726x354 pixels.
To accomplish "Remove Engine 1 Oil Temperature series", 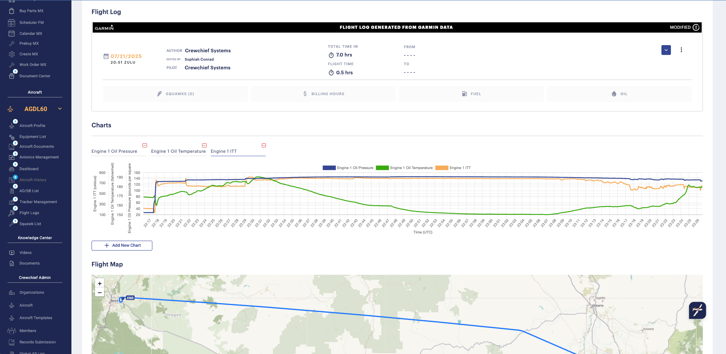I will pos(204,146).
